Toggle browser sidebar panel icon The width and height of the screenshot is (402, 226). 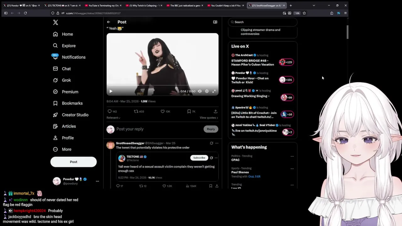click(6, 13)
